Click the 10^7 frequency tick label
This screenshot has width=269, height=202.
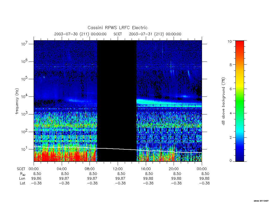(25, 44)
